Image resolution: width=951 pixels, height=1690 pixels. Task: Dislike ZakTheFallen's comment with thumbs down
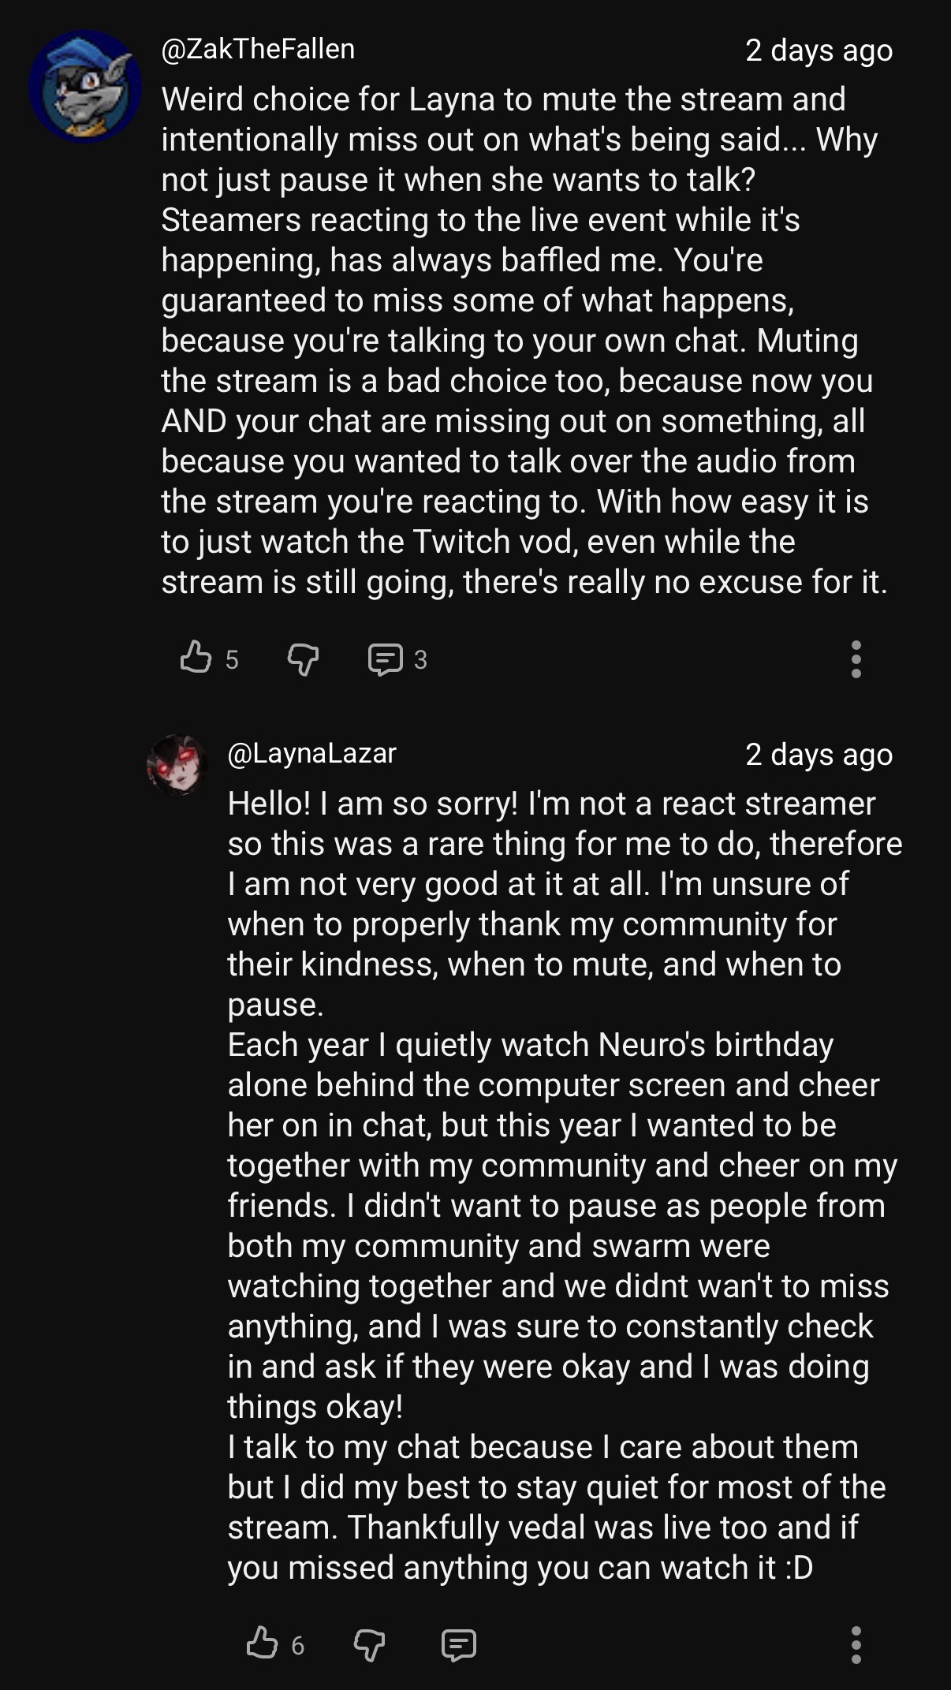pyautogui.click(x=303, y=658)
